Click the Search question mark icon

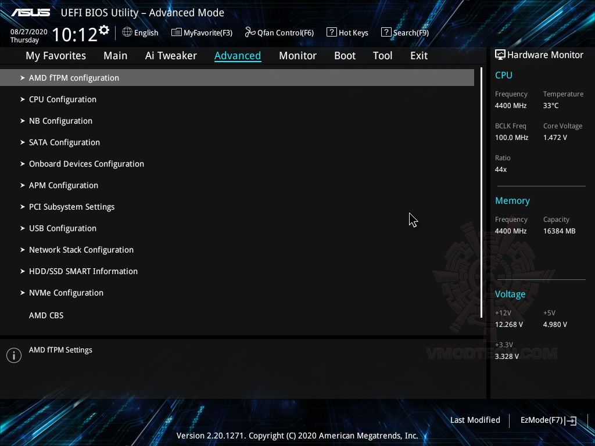tap(386, 33)
